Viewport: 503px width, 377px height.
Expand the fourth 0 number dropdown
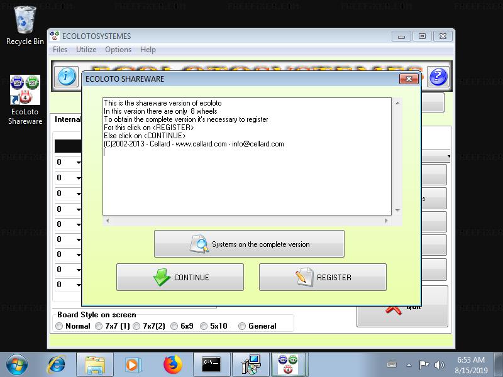tap(78, 209)
